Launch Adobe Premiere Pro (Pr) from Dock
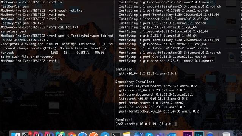This screenshot has height=136, width=242. pyautogui.click(x=188, y=134)
